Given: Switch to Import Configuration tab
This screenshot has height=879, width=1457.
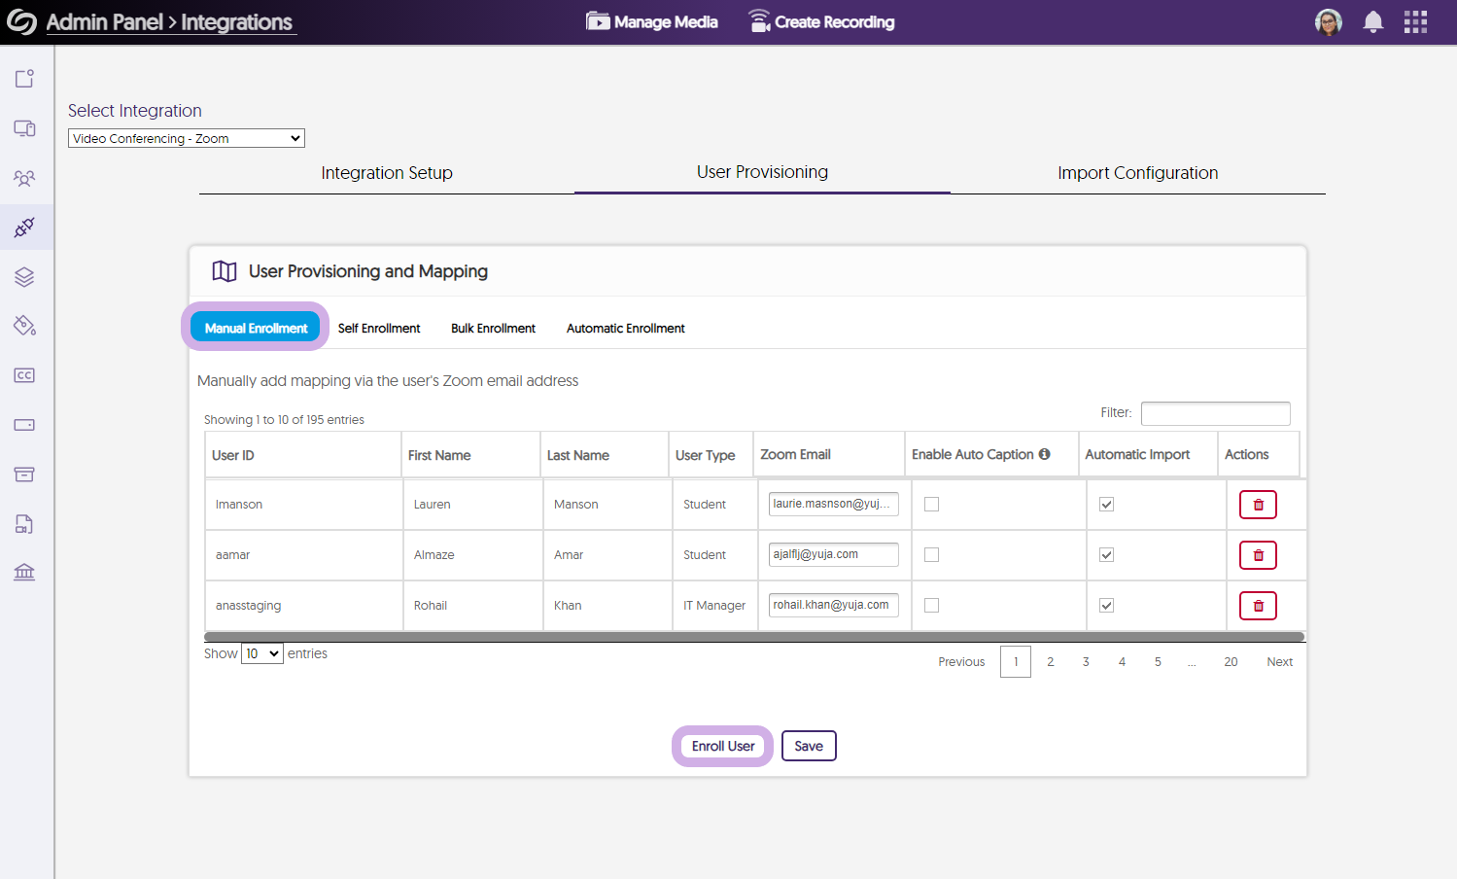Looking at the screenshot, I should [1137, 173].
